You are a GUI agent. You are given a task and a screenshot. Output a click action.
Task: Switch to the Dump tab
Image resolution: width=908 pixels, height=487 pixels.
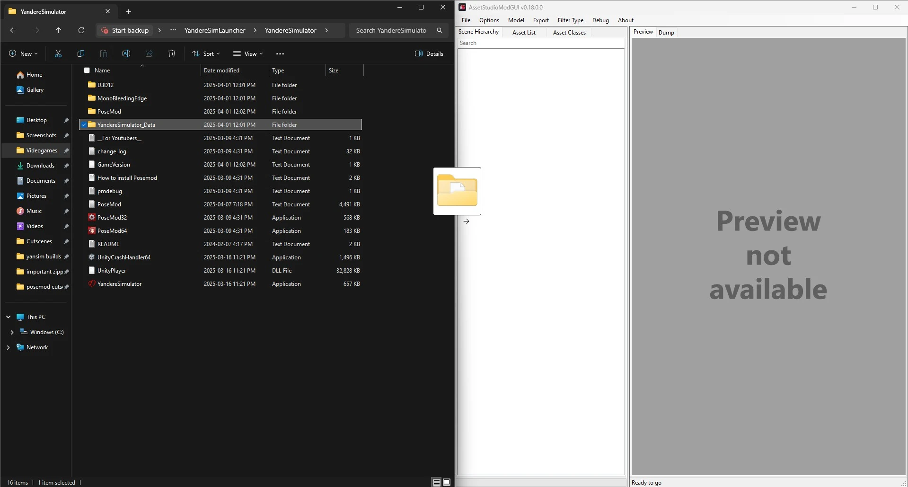pos(666,33)
